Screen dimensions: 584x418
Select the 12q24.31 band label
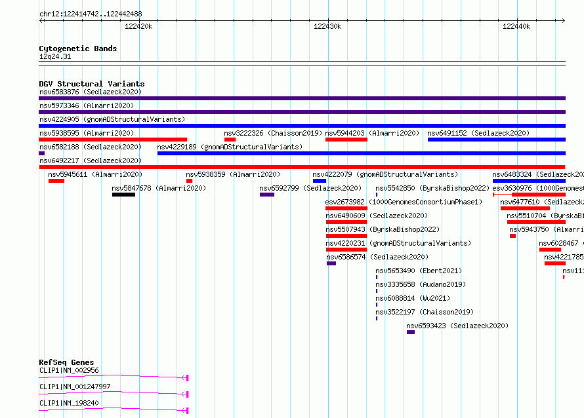tap(55, 56)
